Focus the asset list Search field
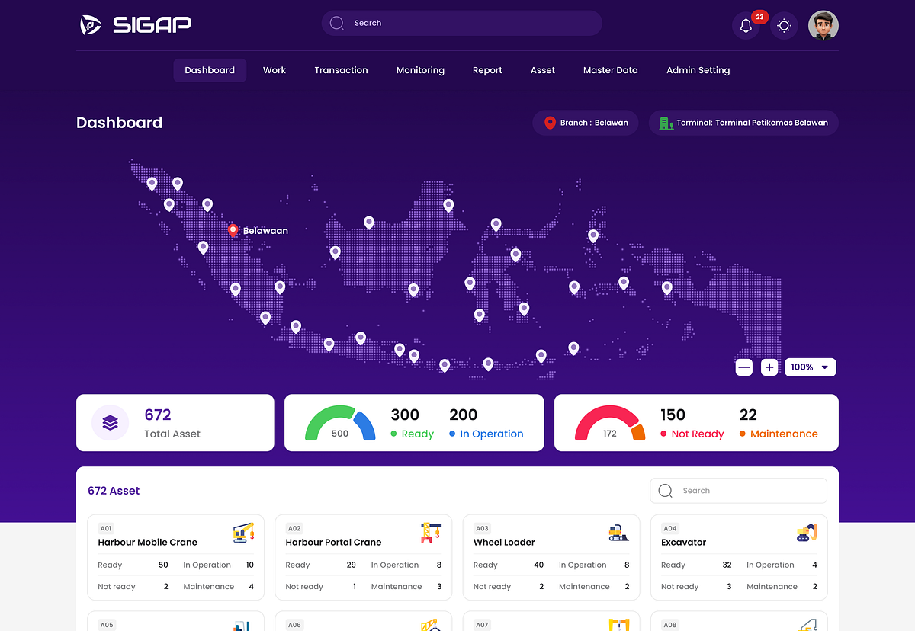 click(738, 491)
